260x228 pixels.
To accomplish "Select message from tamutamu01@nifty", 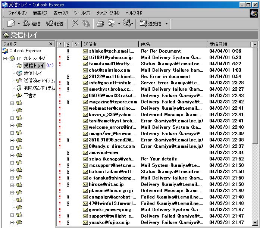I will click(112, 64).
